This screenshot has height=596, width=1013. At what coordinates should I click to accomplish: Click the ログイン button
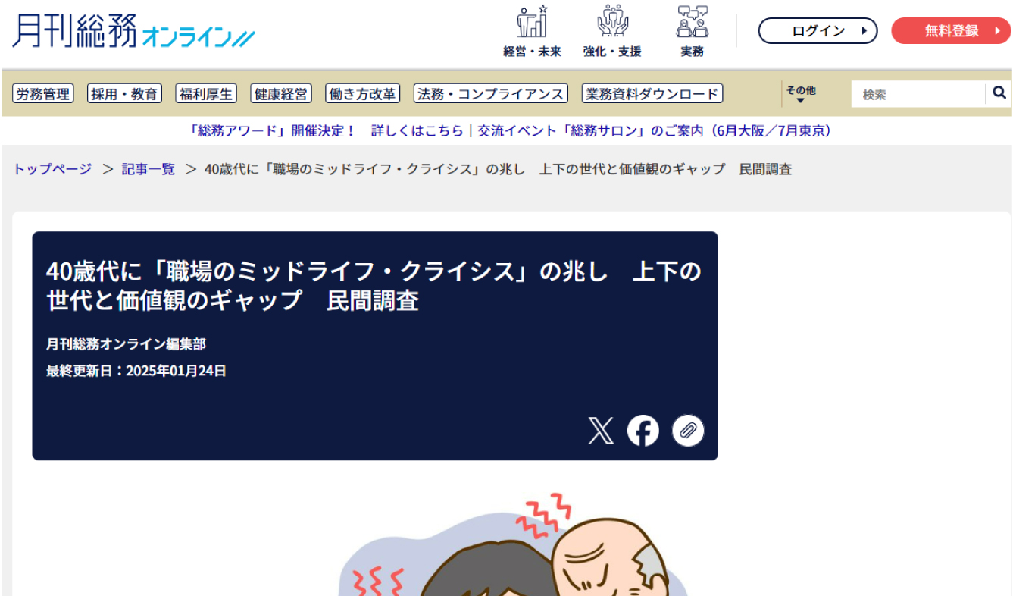click(818, 31)
